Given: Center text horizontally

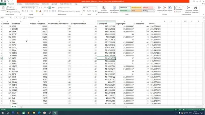Looking at the screenshot, I should (47, 11).
